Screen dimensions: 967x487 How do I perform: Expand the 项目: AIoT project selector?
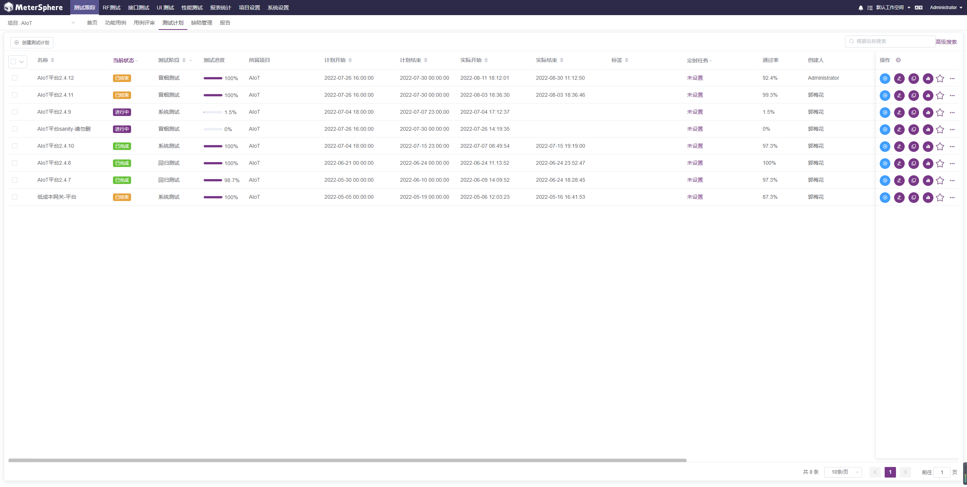click(x=42, y=23)
